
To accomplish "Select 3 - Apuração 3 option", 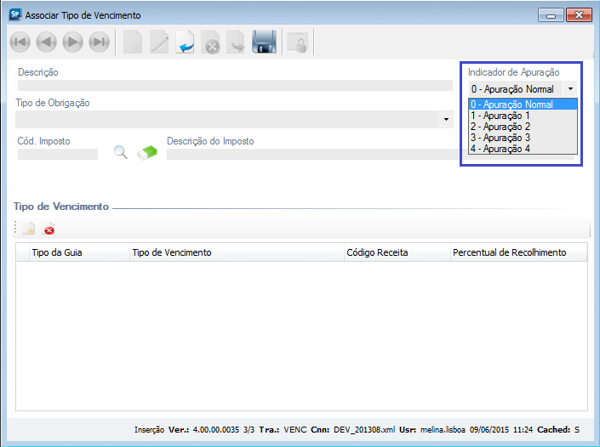I will 523,138.
